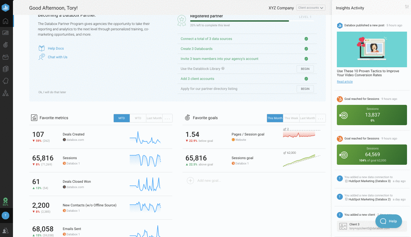Click the Deals Created sparkline chart
Viewport: 411px width, 237px height.
145,137
